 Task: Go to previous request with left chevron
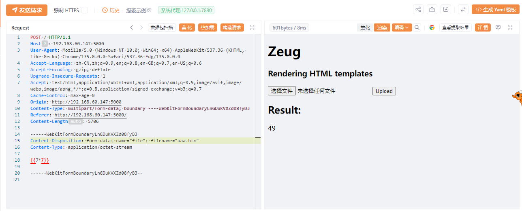click(x=131, y=27)
